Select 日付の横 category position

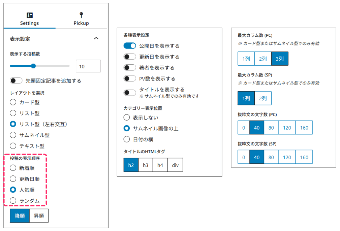pyautogui.click(x=127, y=139)
